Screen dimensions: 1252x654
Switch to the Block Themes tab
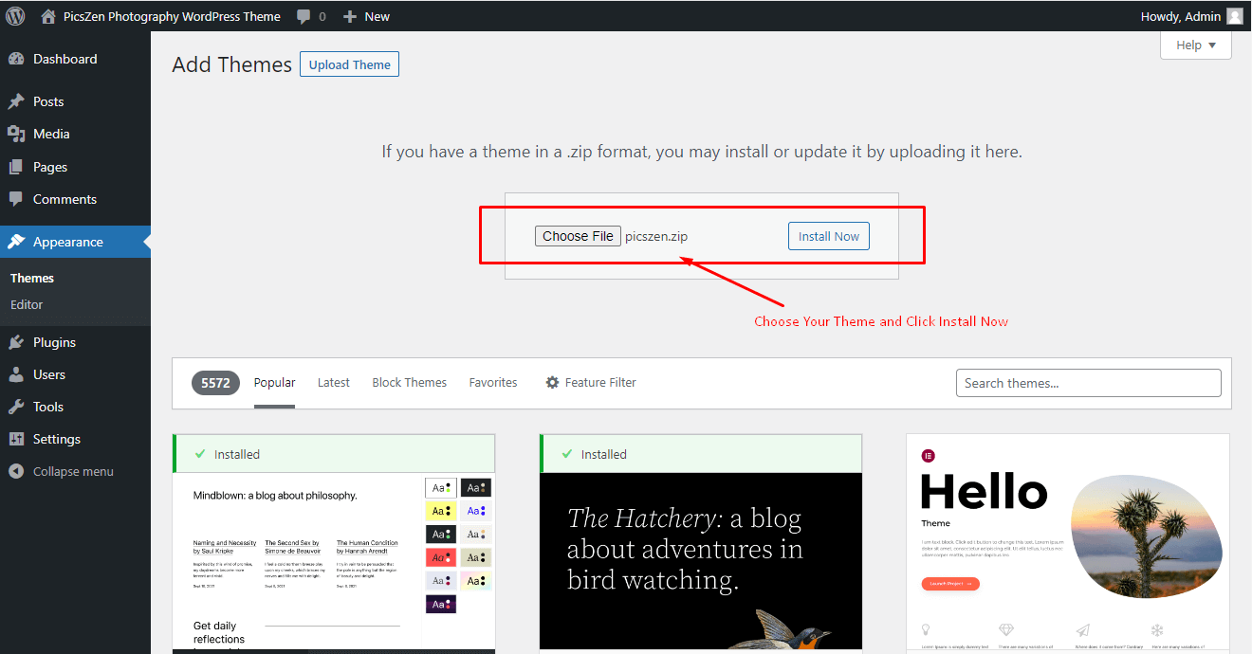pos(410,383)
